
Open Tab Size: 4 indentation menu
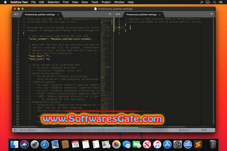click(184, 130)
